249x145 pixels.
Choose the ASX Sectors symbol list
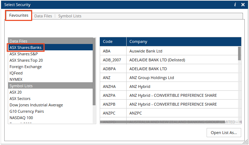(x=50, y=99)
